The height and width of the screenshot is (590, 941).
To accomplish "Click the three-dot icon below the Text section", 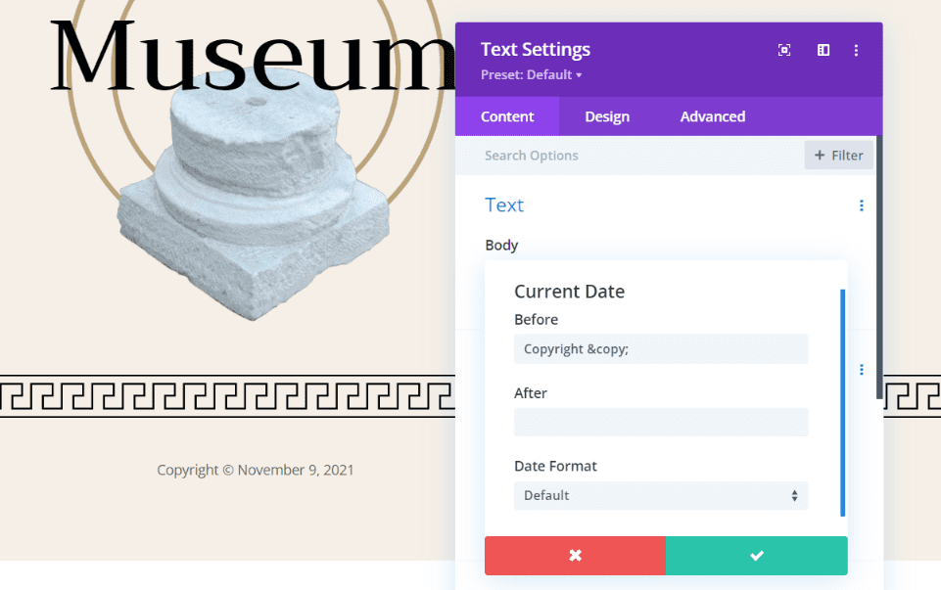I will coord(862,370).
